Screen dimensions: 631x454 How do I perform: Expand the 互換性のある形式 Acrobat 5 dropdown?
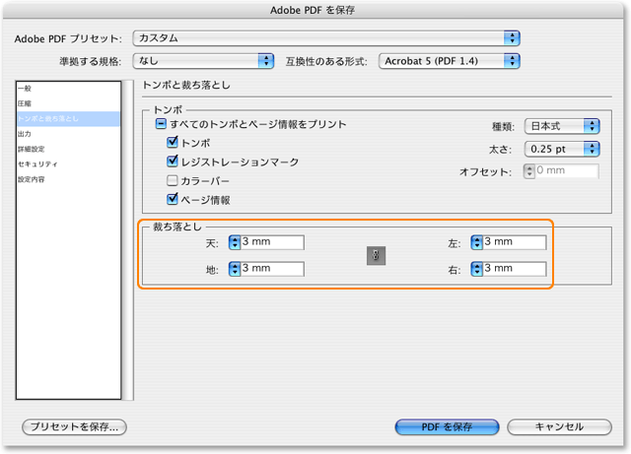[x=449, y=61]
